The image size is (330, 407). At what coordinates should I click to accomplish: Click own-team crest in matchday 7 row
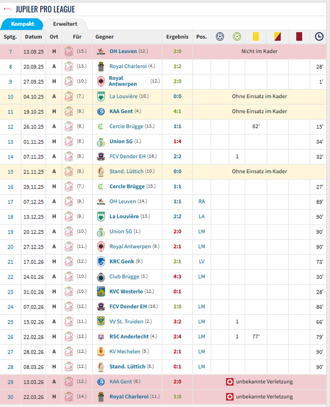pyautogui.click(x=69, y=52)
